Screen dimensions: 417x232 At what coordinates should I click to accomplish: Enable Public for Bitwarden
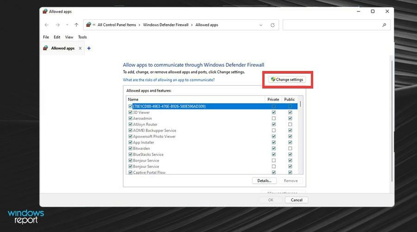[x=290, y=148]
